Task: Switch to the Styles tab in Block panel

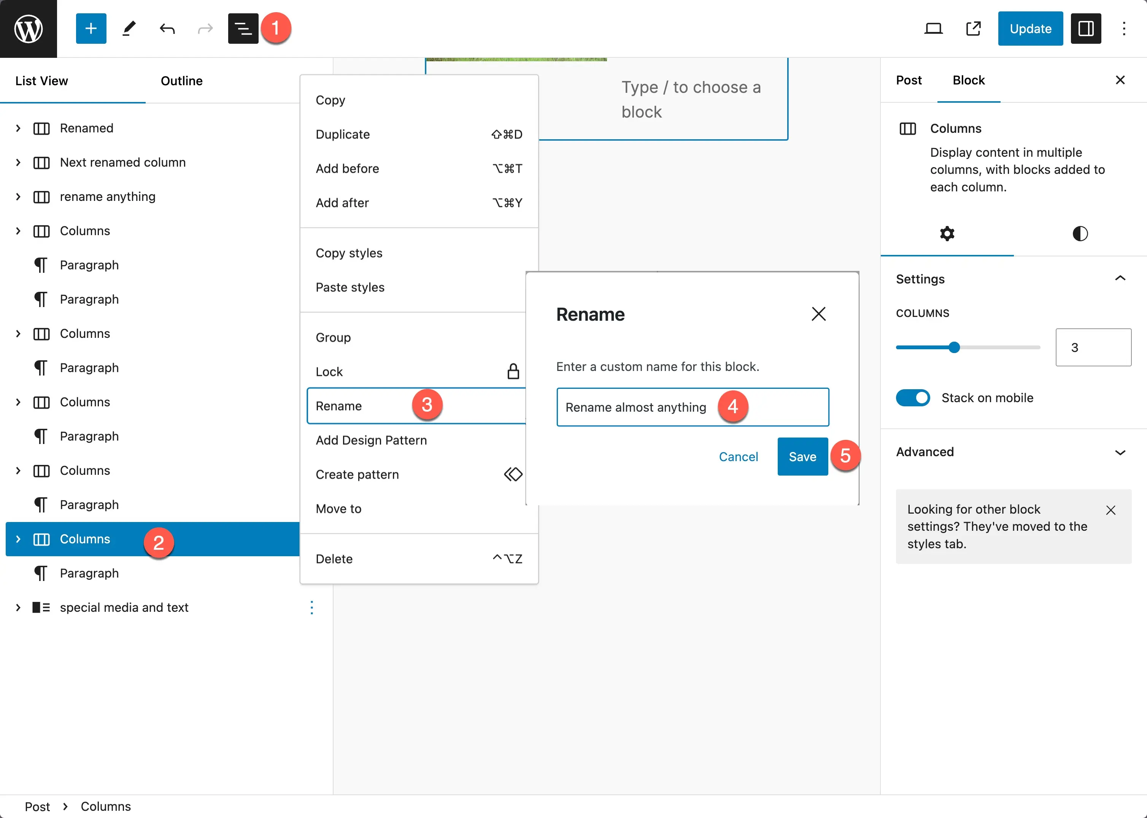Action: coord(1079,233)
